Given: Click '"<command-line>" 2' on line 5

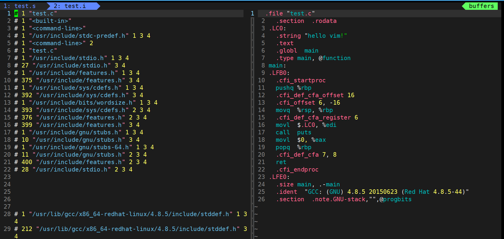Looking at the screenshot, I should coord(61,43).
